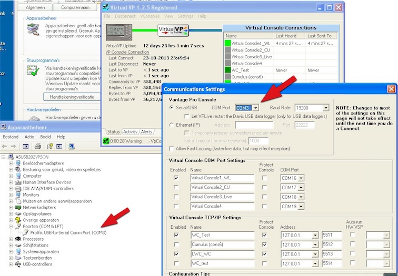Click the Ethernet Address input field
This screenshot has width=398, height=276.
coord(254,125)
